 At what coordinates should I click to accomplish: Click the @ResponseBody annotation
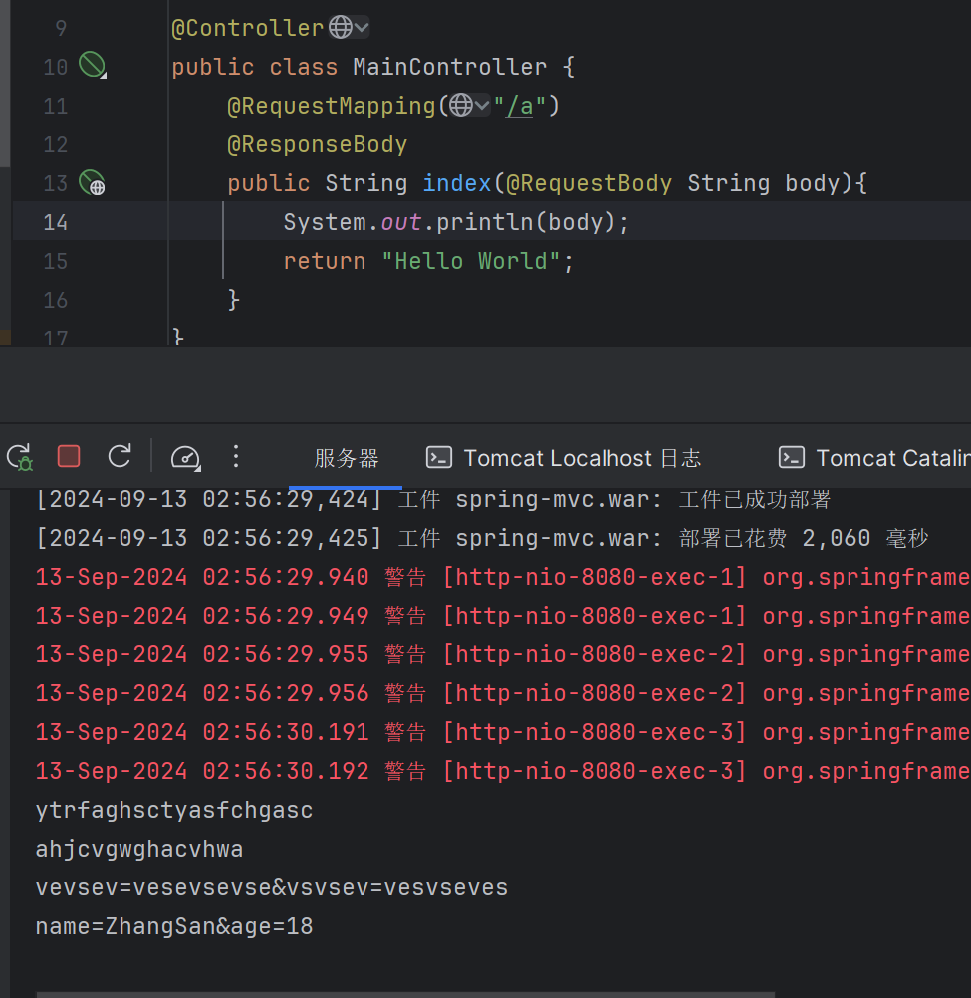(x=317, y=144)
